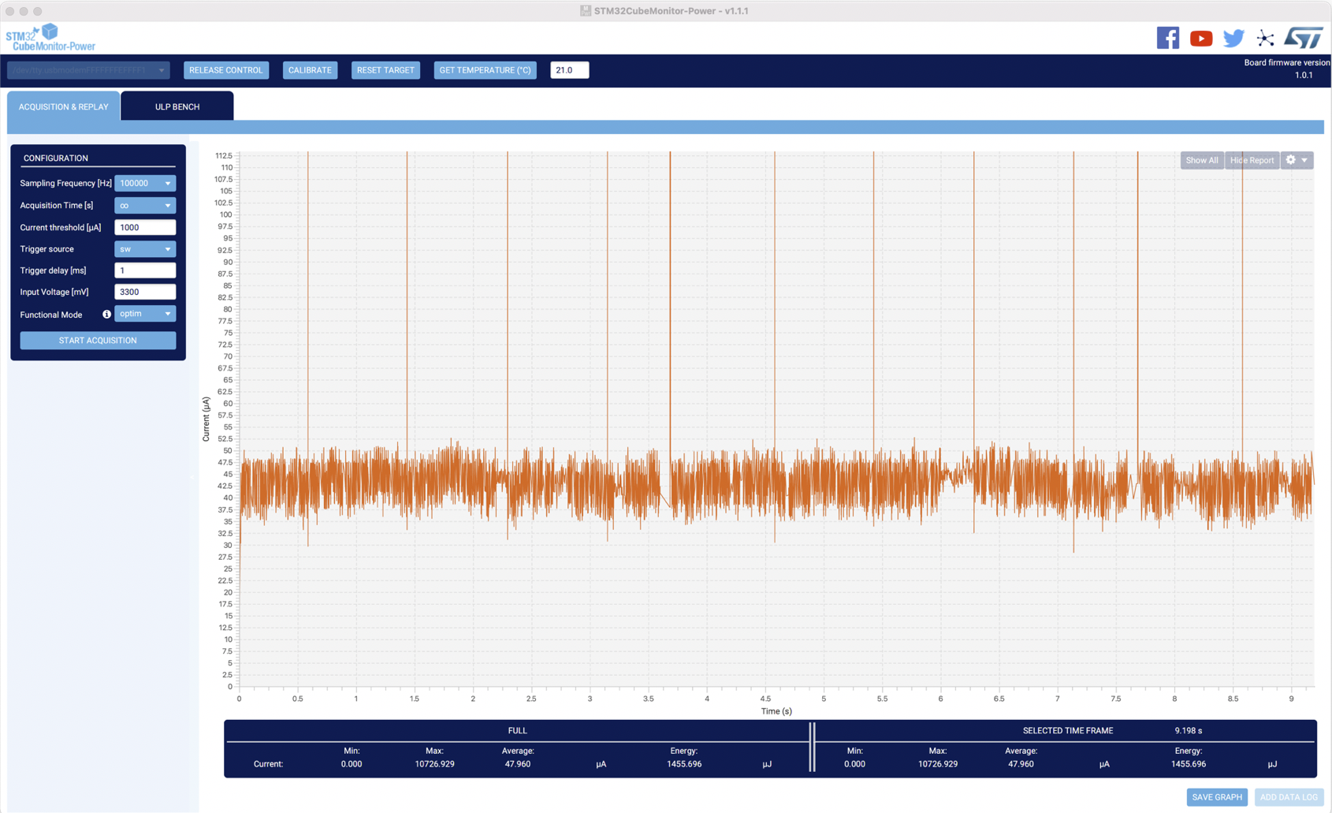Click the Calibrate button
This screenshot has height=813, width=1332.
(310, 70)
